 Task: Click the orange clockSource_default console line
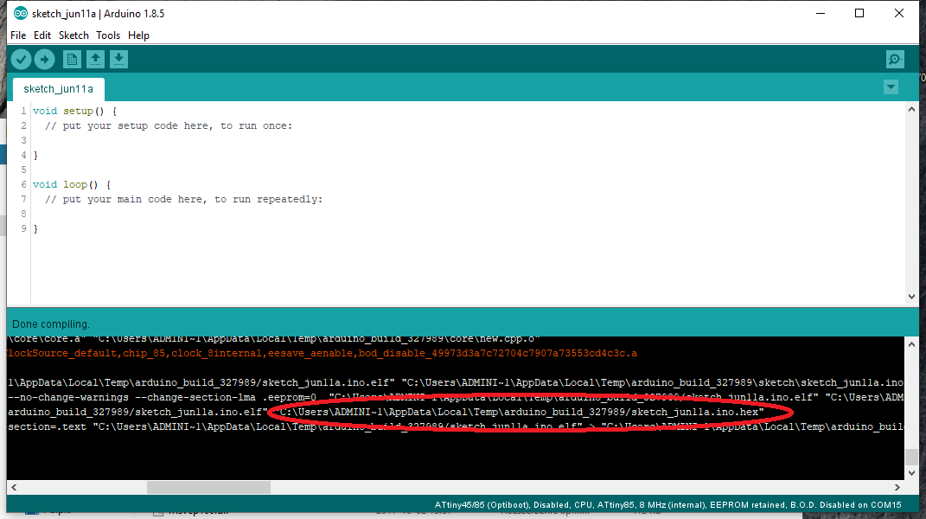(323, 354)
